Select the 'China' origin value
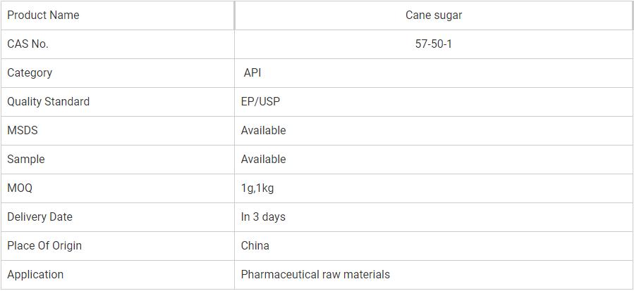634x291 pixels. point(255,245)
